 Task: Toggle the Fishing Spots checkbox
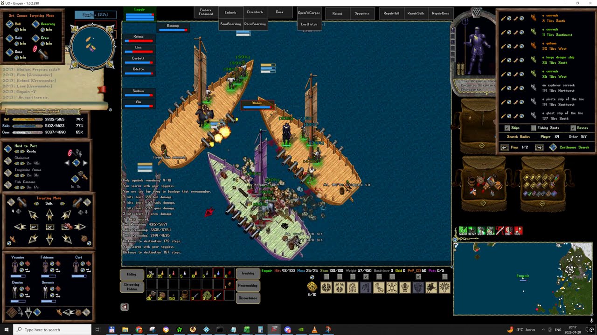click(x=534, y=128)
